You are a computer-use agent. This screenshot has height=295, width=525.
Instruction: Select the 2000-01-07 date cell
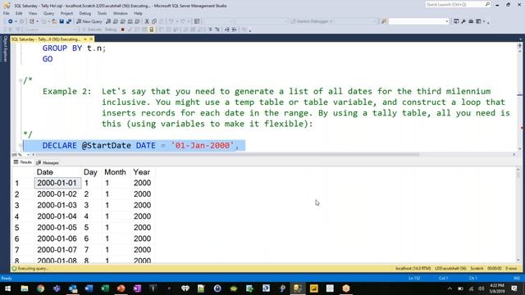click(x=57, y=250)
